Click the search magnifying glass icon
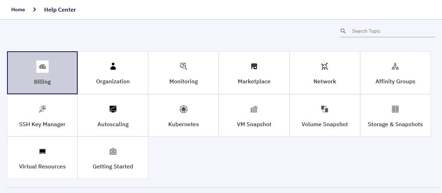Image resolution: width=442 pixels, height=193 pixels. 343,31
